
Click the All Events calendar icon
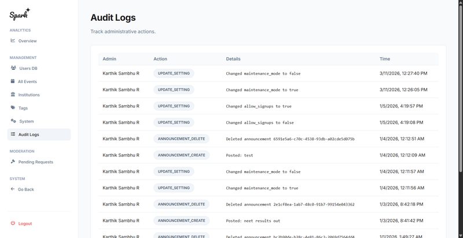point(13,81)
